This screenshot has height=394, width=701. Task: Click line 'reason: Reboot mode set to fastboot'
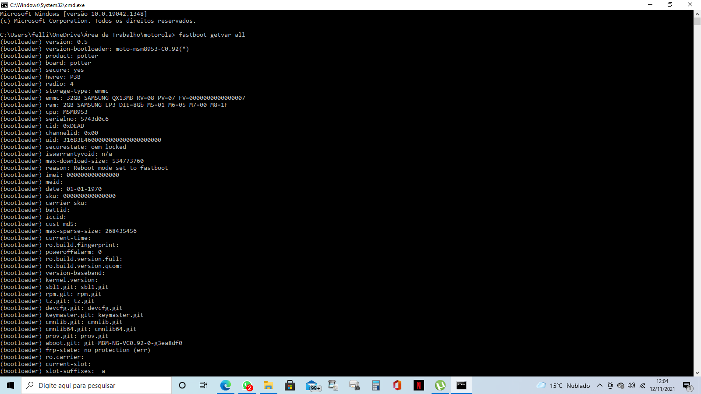click(x=84, y=168)
